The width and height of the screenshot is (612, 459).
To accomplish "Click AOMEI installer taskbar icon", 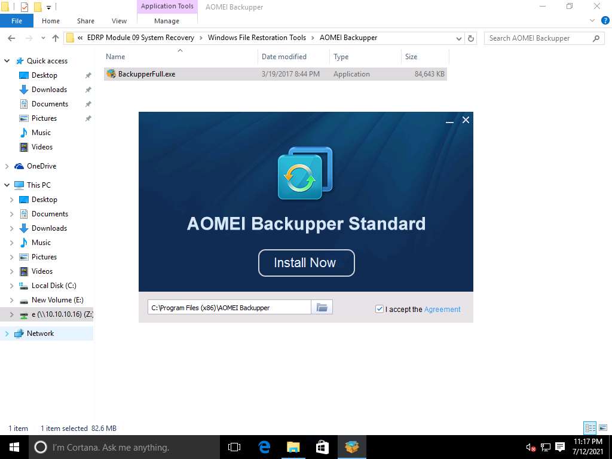I will [351, 447].
